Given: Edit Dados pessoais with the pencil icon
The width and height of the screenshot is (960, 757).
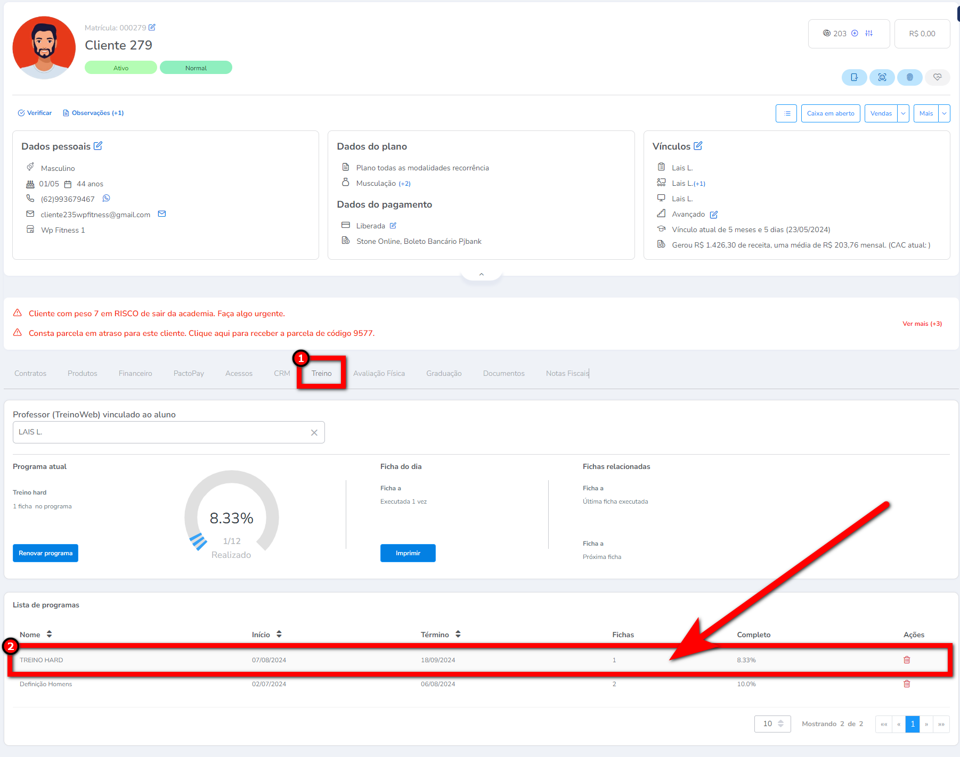Looking at the screenshot, I should 98,146.
